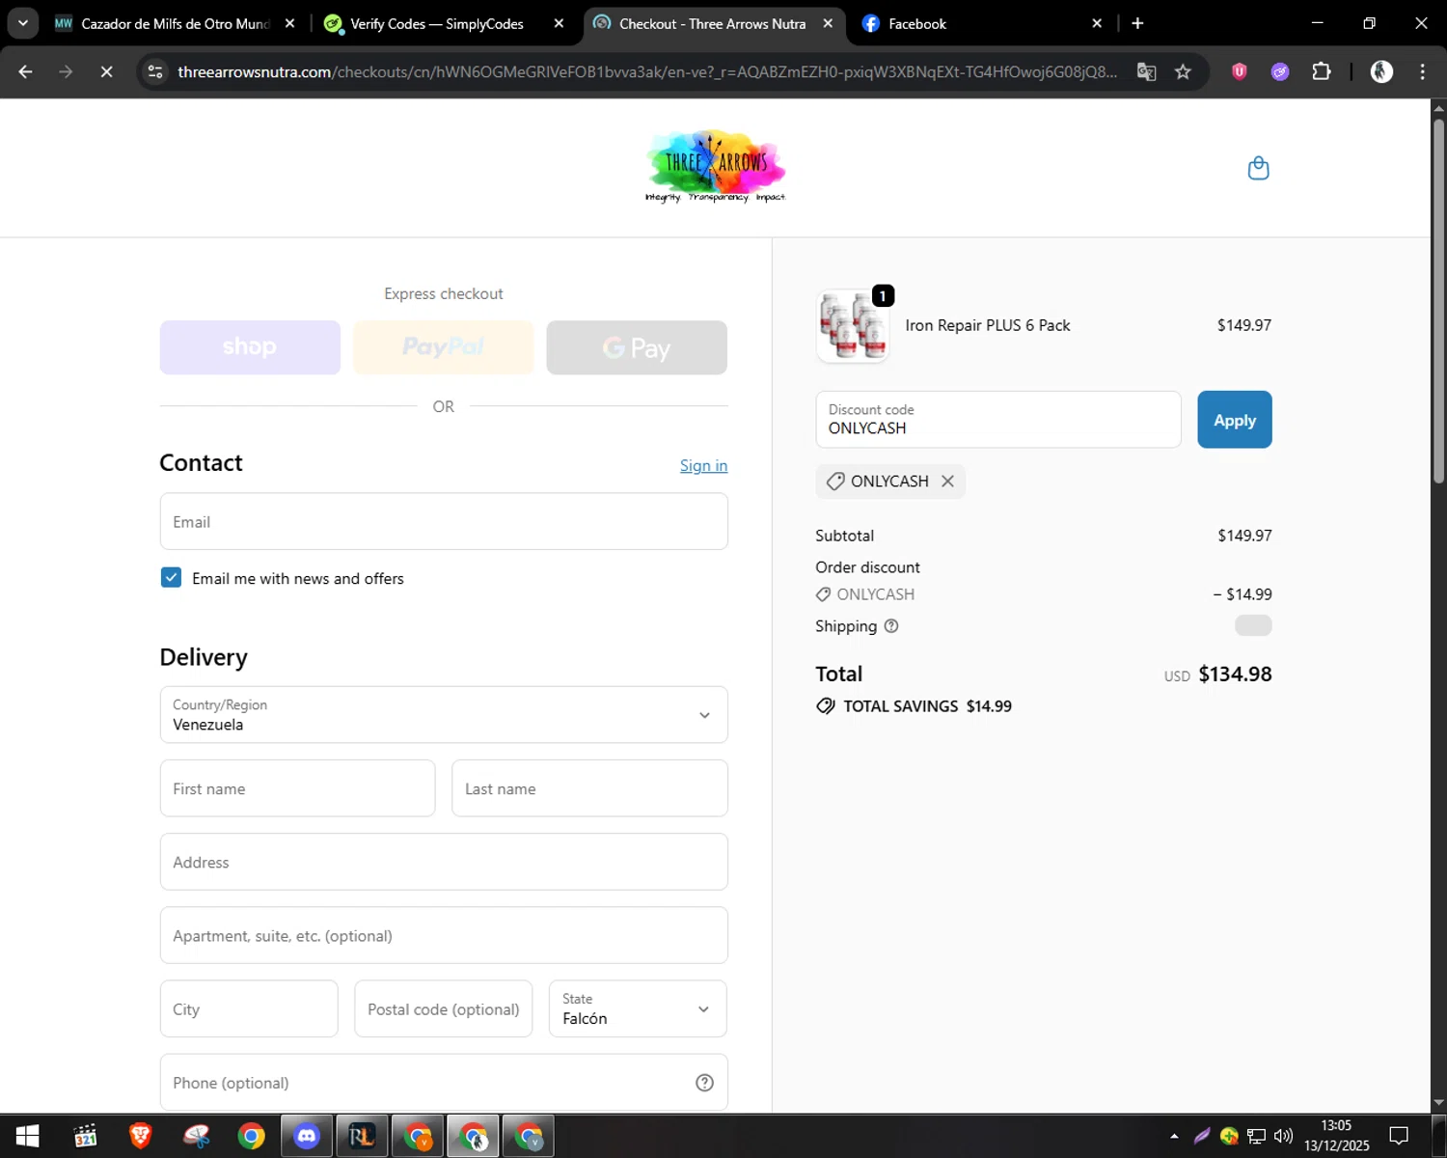Screen dimensions: 1447x1158
Task: Open the shopping bag cart icon
Action: click(x=1258, y=168)
